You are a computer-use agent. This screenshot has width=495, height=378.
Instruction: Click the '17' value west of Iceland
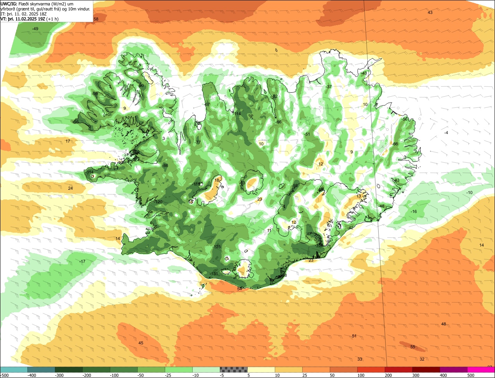tap(68, 141)
